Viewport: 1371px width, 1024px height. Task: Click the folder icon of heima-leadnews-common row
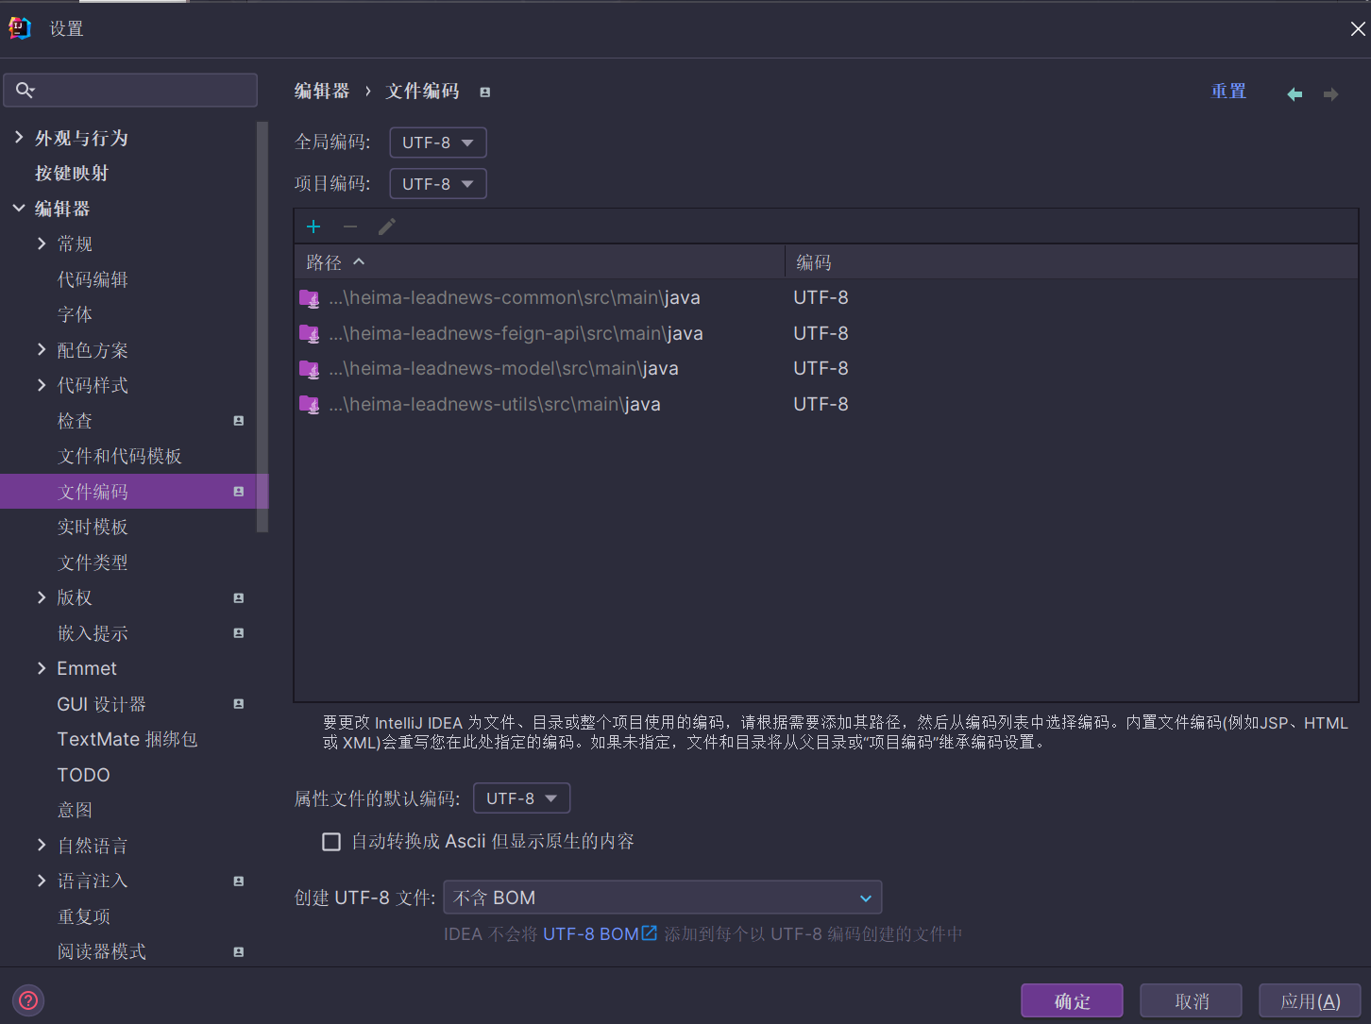[310, 298]
